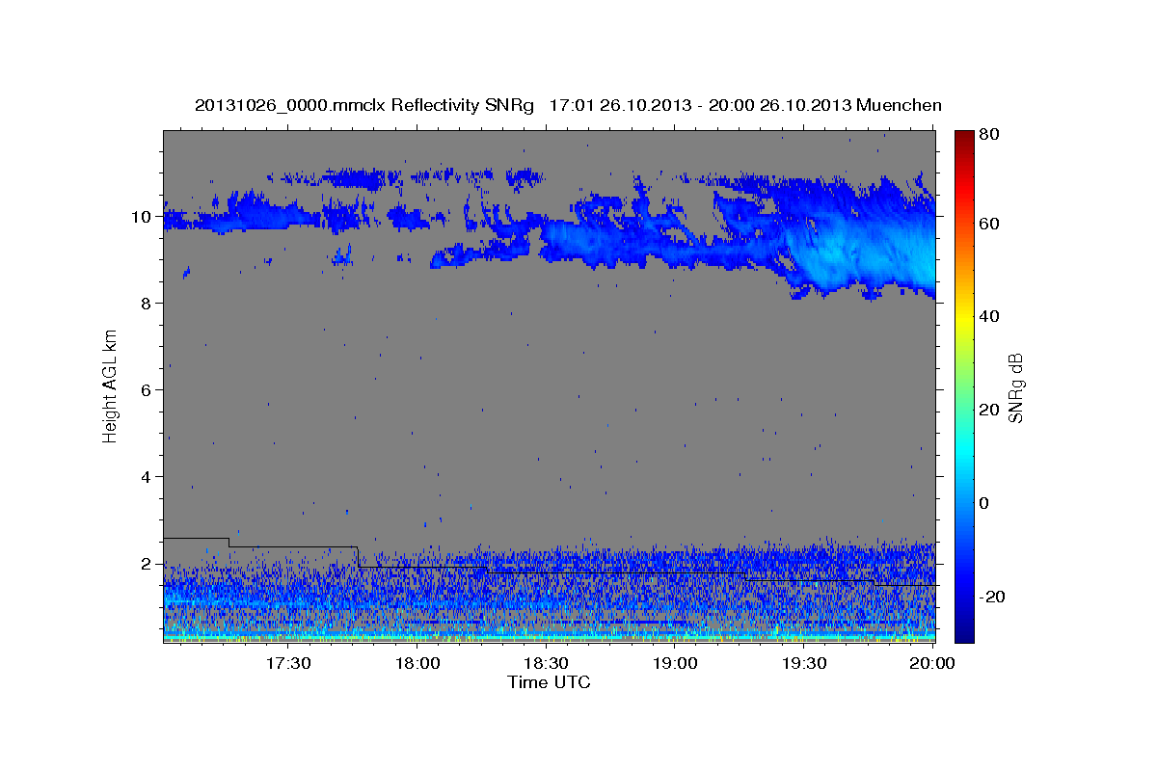Click the 17:30 time tick label

pos(287,663)
